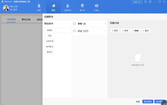This screenshot has width=167, height=105.
Task: Click the 退出登录 logout link
Action: tap(14, 10)
